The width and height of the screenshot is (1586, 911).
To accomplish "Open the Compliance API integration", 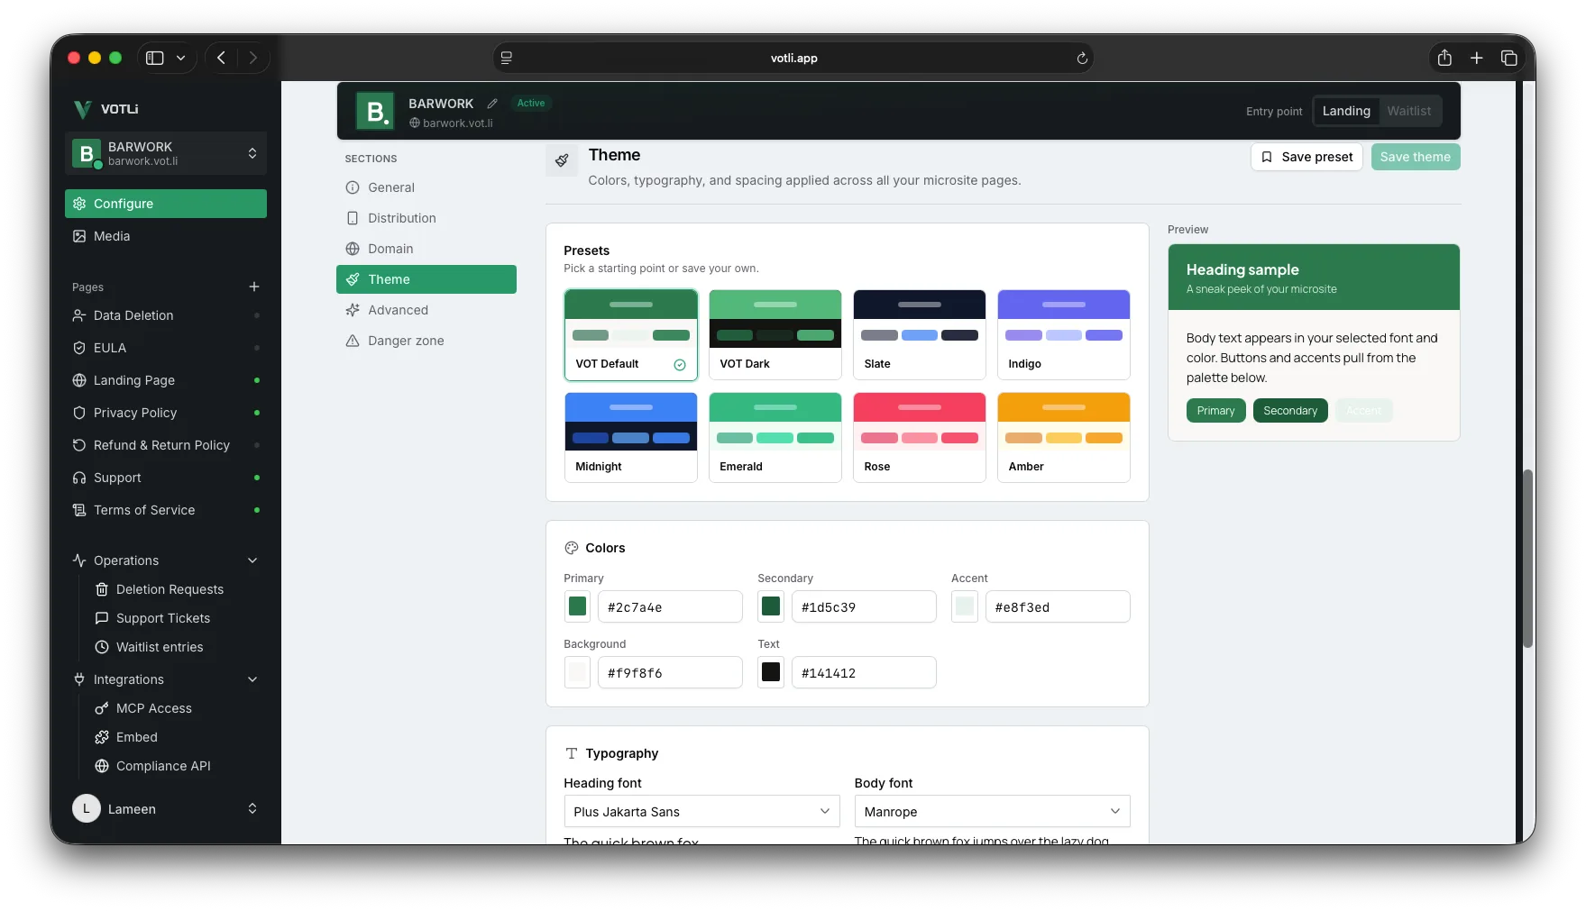I will [x=176, y=766].
